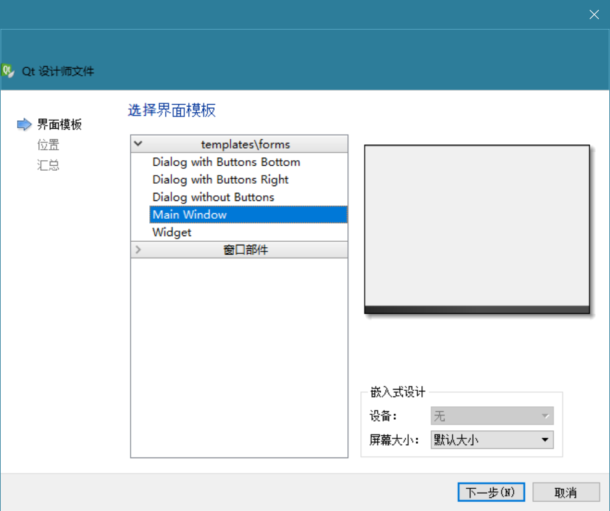The image size is (610, 511).
Task: Switch to the 位置 wizard step
Action: [48, 145]
